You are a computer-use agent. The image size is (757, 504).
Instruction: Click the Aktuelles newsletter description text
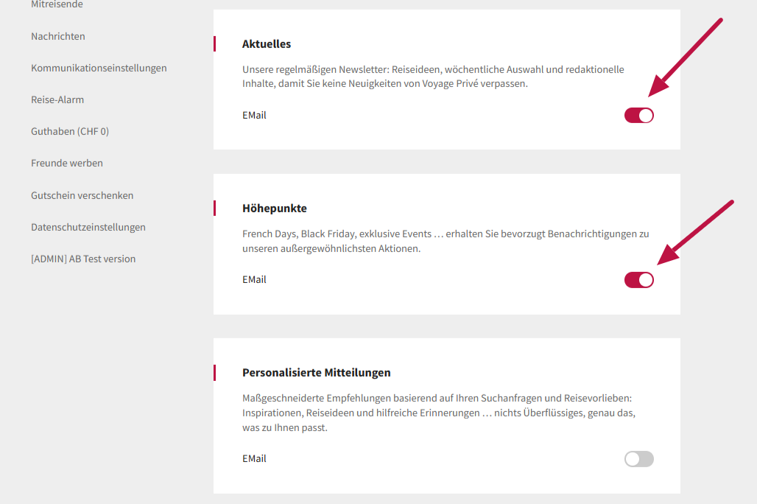click(x=433, y=77)
